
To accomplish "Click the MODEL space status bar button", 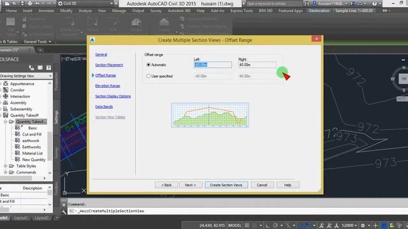I will coord(235,225).
